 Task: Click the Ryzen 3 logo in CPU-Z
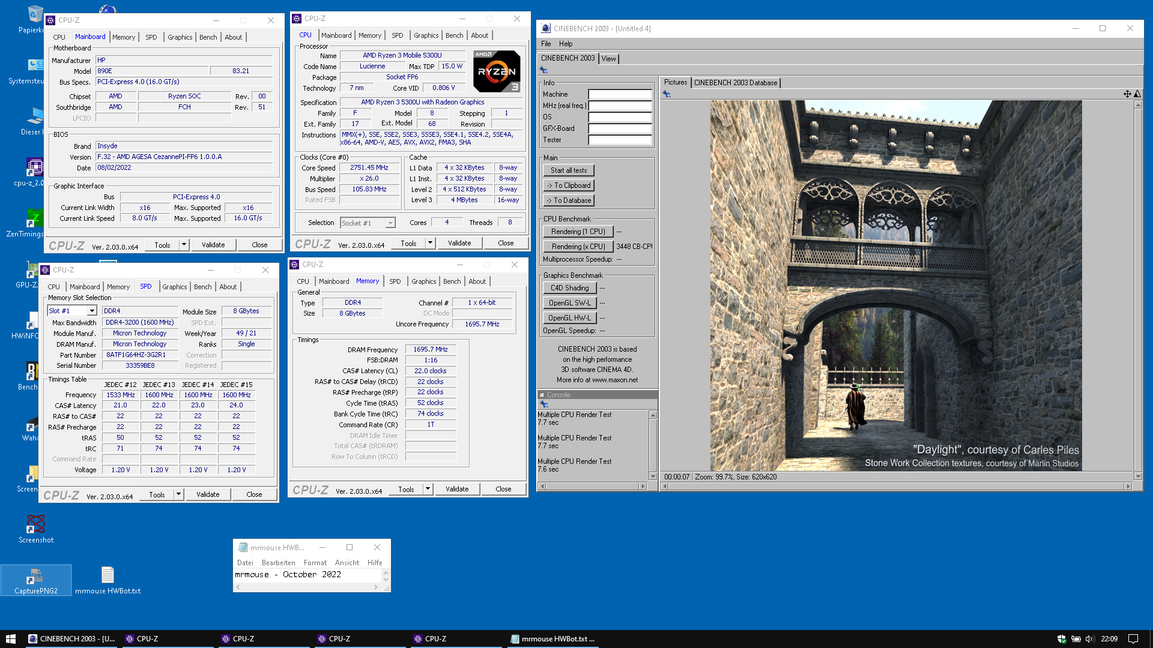[497, 71]
